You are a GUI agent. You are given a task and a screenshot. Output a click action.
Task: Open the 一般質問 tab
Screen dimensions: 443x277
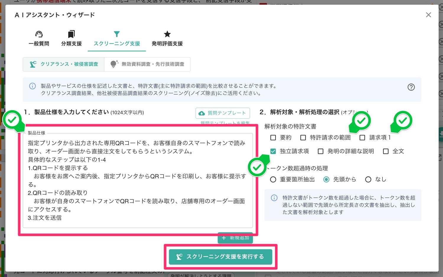[x=39, y=39]
